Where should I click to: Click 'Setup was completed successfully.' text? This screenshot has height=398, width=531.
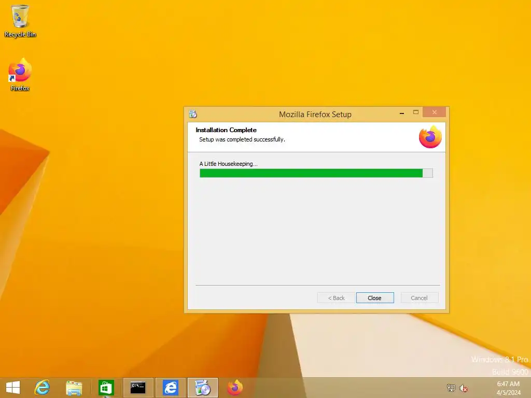pos(242,139)
